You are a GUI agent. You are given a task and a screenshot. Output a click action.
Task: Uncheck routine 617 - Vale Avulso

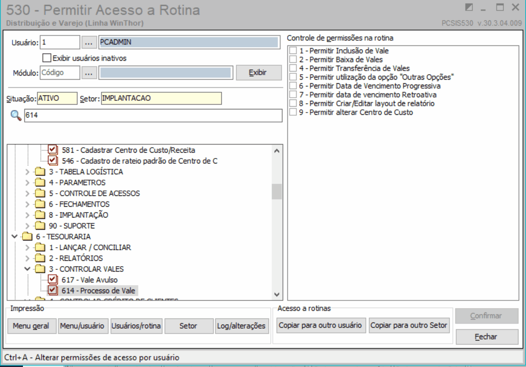53,280
